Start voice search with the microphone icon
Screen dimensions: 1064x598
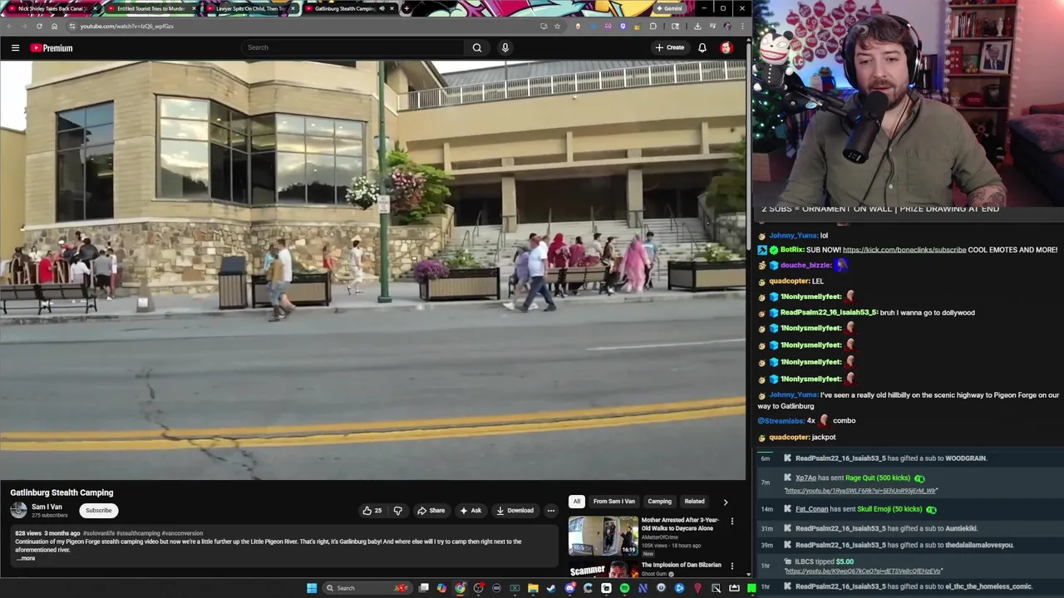(505, 47)
